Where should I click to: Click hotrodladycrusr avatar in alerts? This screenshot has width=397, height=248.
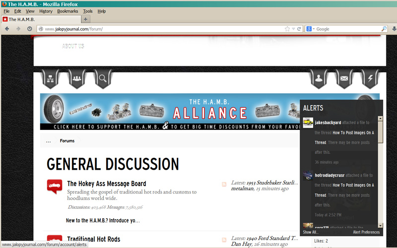[x=308, y=176]
